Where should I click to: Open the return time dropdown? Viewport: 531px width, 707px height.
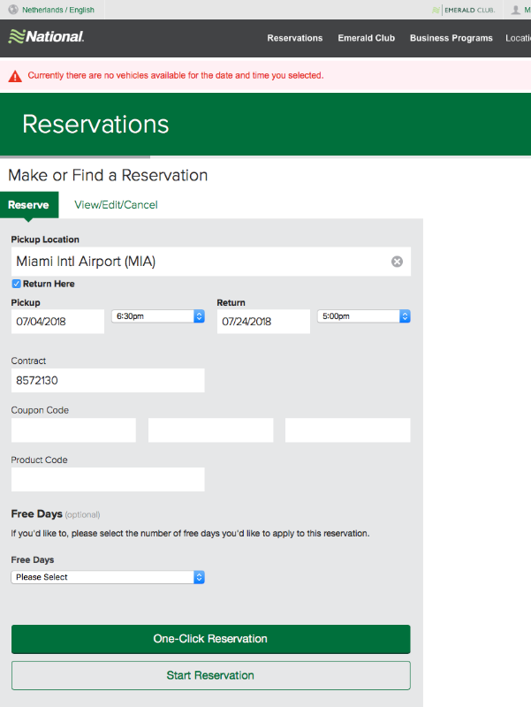click(x=362, y=315)
